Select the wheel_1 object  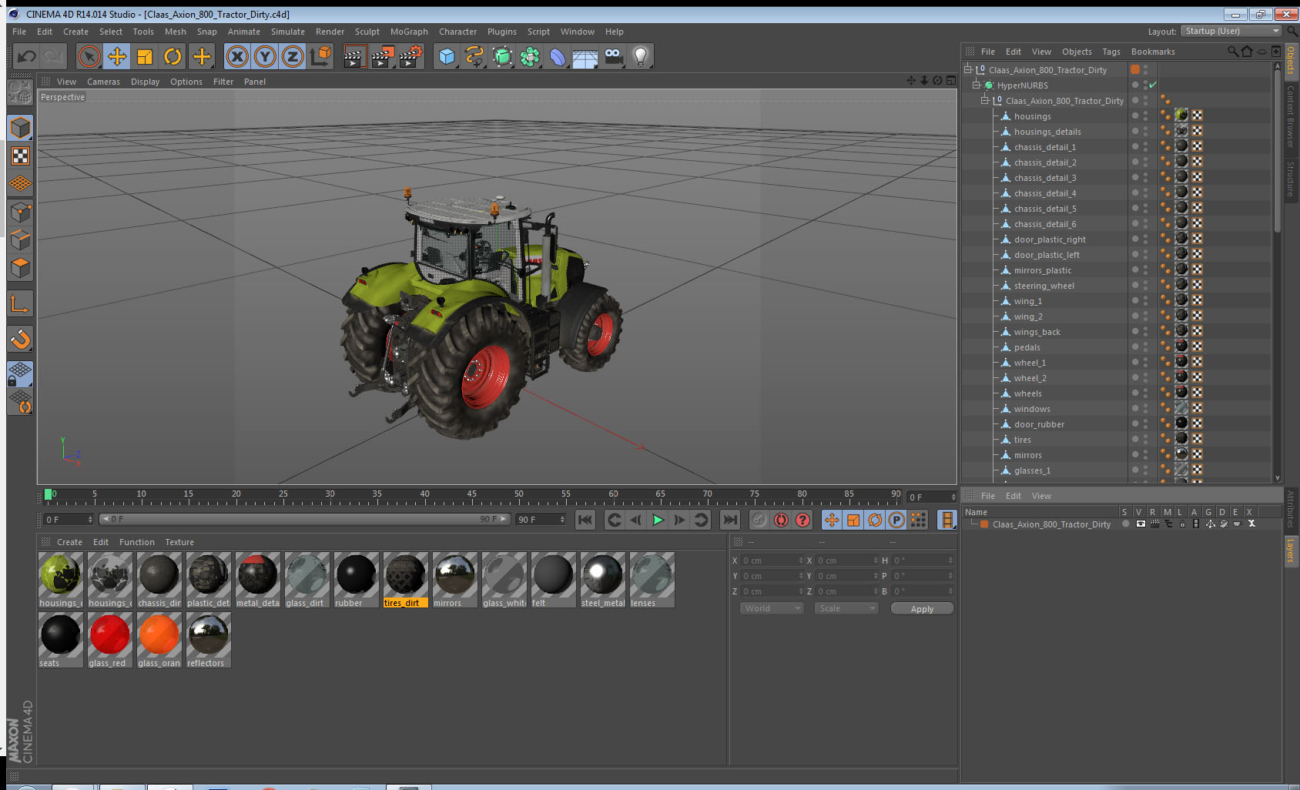coord(1030,363)
